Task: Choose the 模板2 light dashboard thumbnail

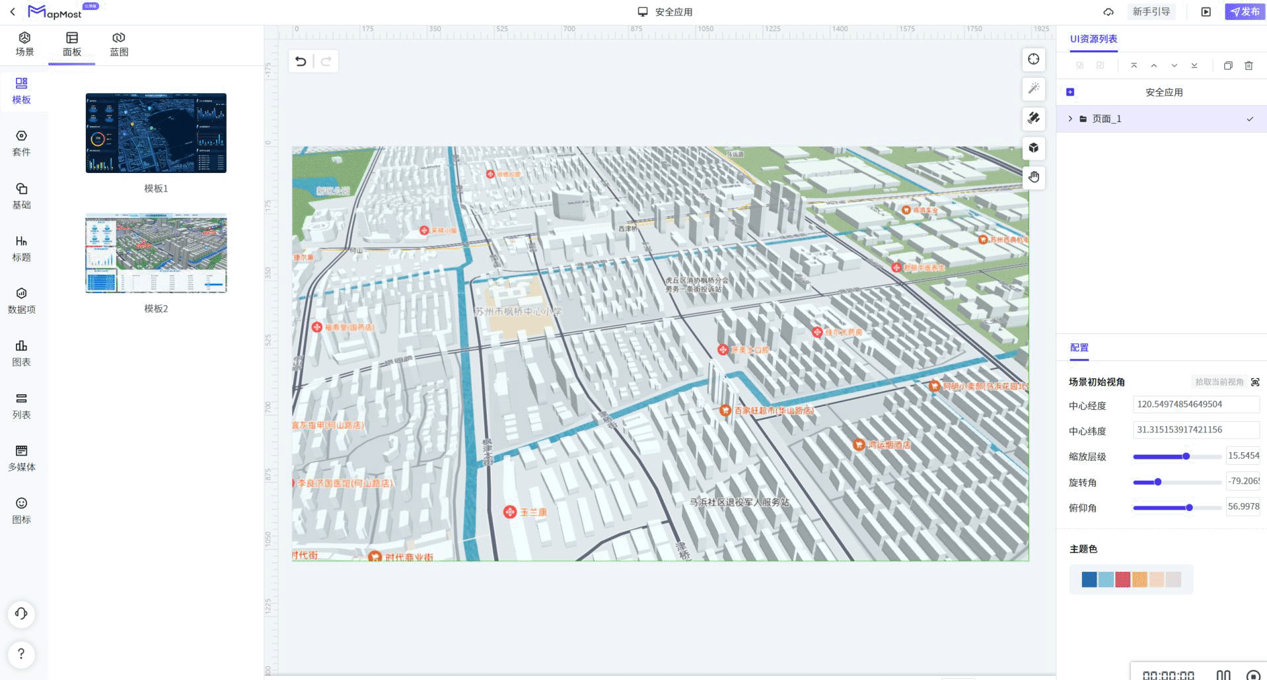Action: [x=156, y=253]
